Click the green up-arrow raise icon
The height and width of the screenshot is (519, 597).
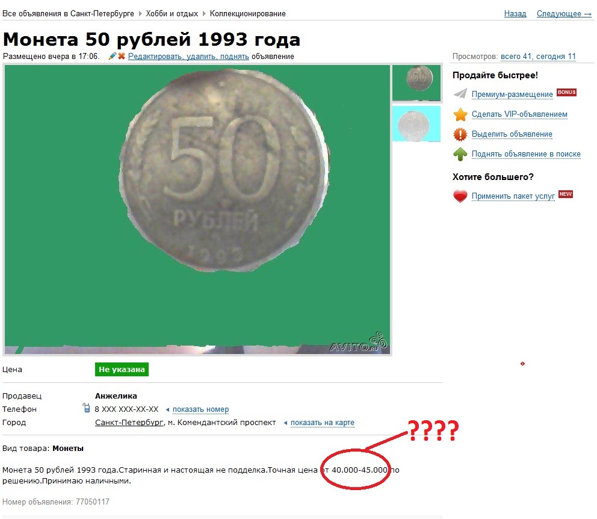(x=460, y=154)
